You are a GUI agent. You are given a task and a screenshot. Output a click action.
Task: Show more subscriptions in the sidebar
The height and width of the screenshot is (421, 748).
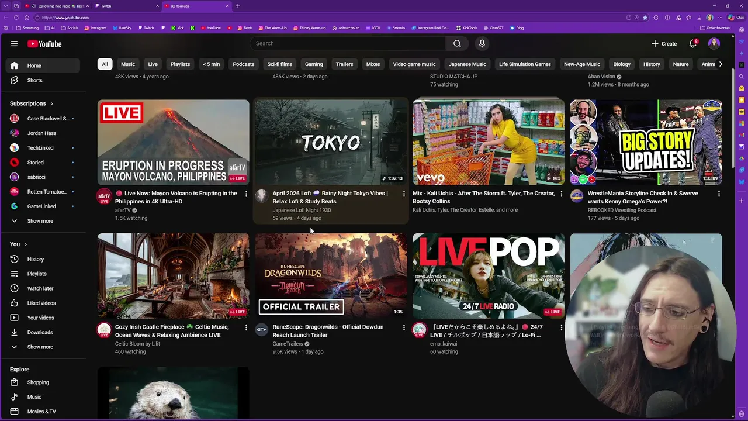(44, 221)
